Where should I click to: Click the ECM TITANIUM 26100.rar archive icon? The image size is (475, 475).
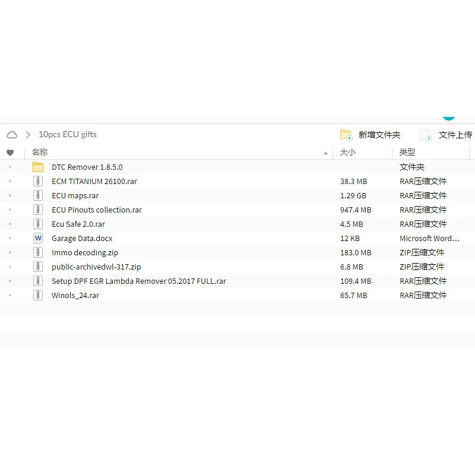click(x=38, y=181)
